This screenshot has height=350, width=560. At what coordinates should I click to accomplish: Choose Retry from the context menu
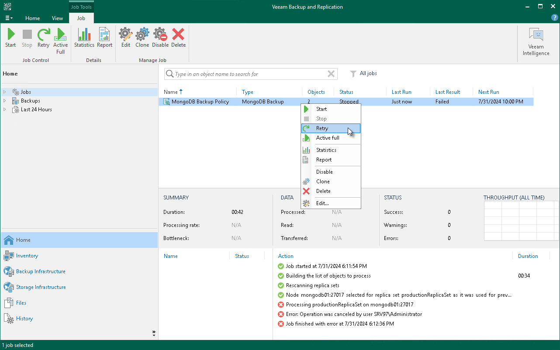pyautogui.click(x=331, y=128)
